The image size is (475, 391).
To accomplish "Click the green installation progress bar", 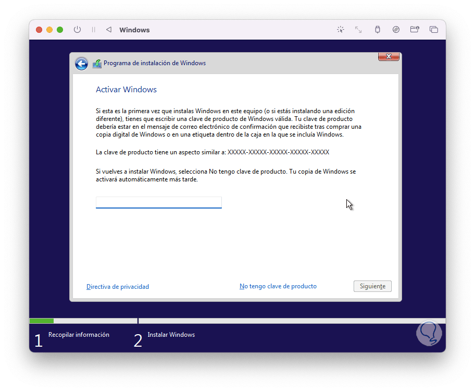I will pos(42,321).
